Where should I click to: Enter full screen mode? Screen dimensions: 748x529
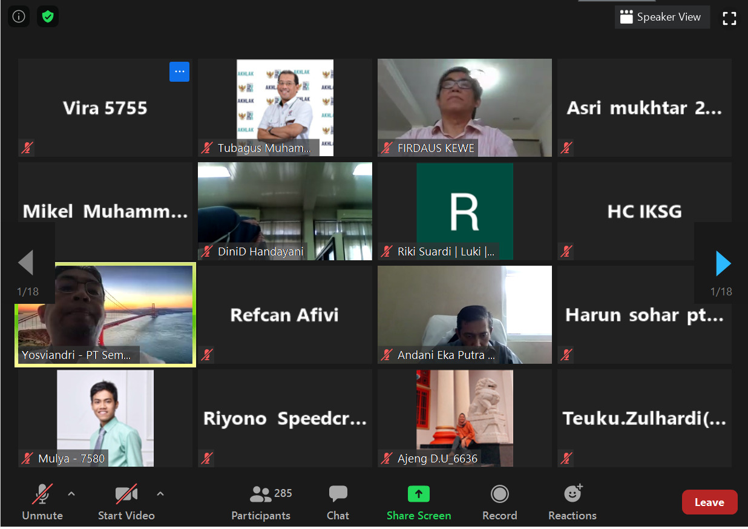[729, 18]
